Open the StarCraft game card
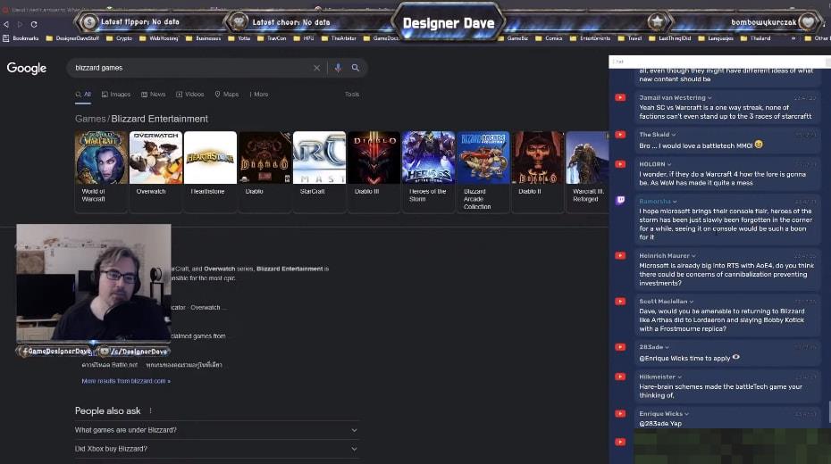 319,171
